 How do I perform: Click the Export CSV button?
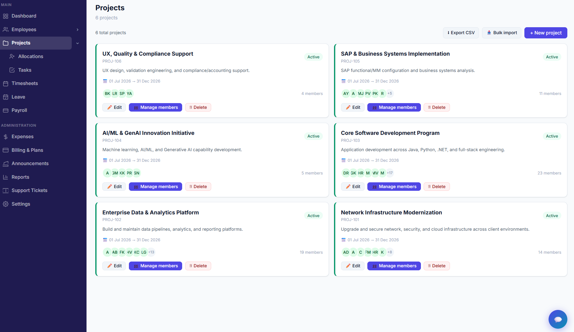coord(461,33)
